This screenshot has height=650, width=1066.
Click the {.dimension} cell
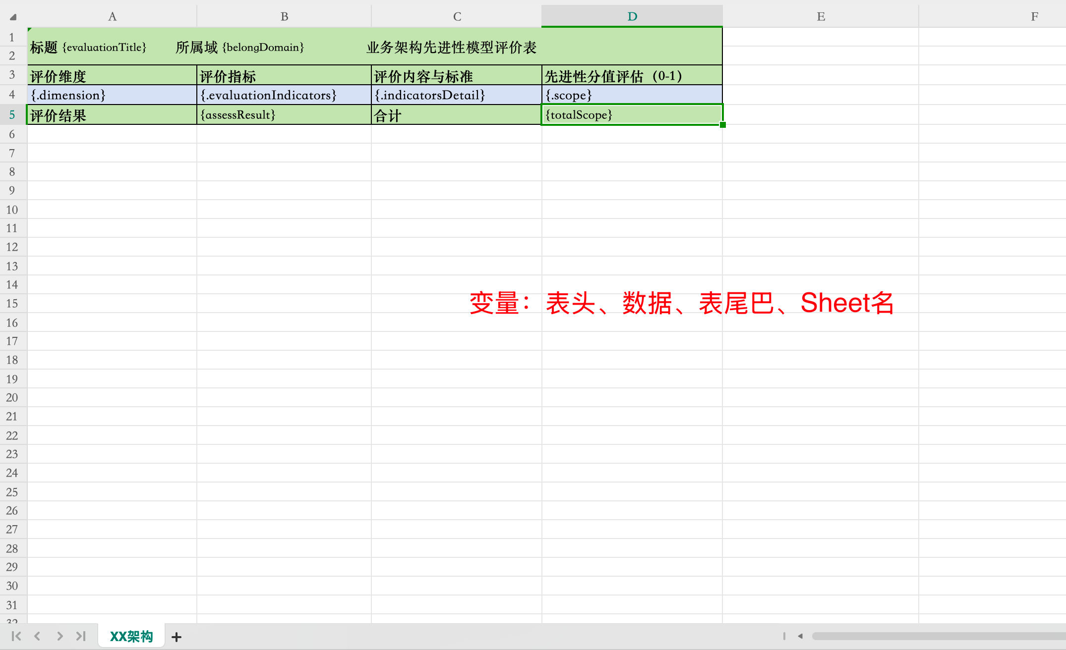[113, 95]
